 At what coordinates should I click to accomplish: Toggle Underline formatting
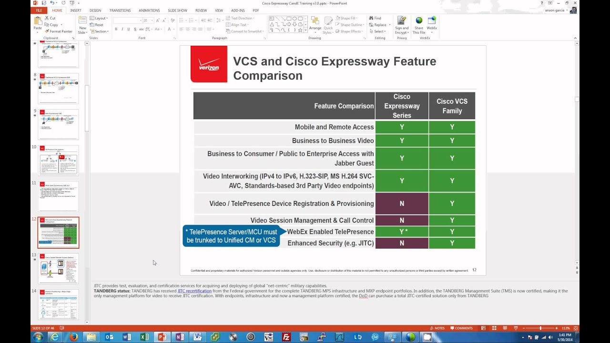(x=129, y=30)
